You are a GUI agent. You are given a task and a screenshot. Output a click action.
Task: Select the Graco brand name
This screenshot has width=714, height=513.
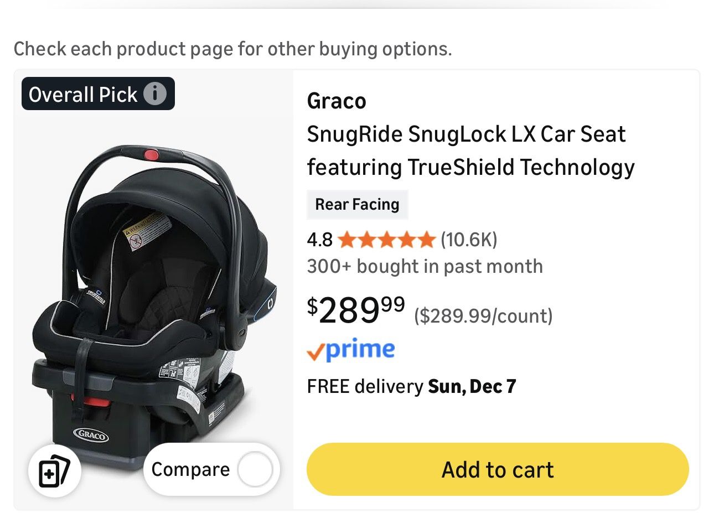coord(336,101)
